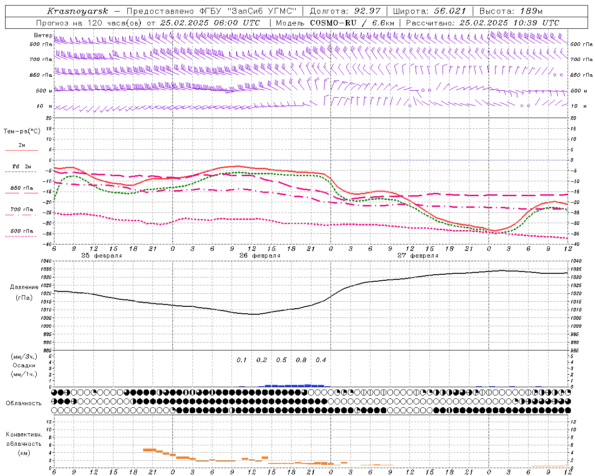Click the '0.4' precipitation amount value
595x476 pixels.
321,360
